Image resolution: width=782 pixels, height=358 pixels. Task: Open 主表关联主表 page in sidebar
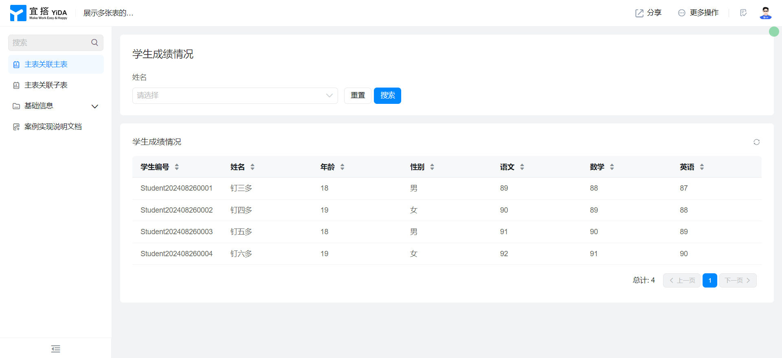tap(56, 64)
